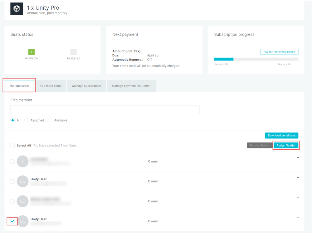Click the Unity cube logo icon

click(17, 9)
